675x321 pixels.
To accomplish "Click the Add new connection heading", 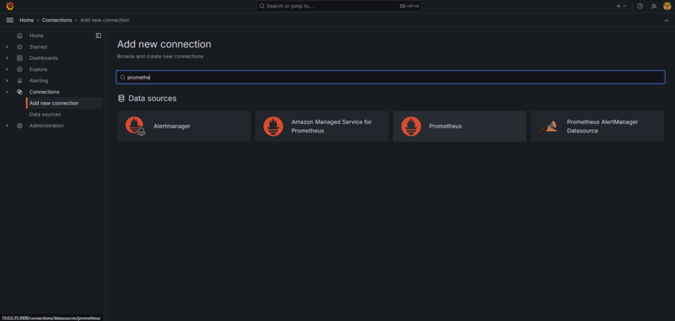I will (164, 44).
